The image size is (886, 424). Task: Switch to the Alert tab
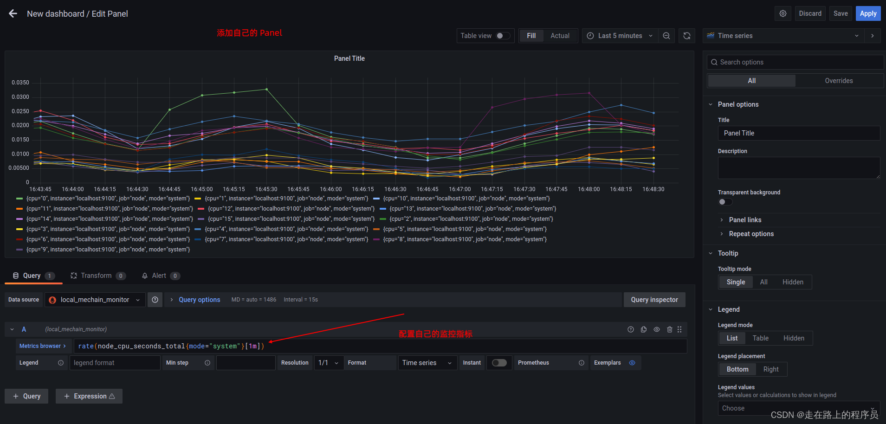pos(158,275)
